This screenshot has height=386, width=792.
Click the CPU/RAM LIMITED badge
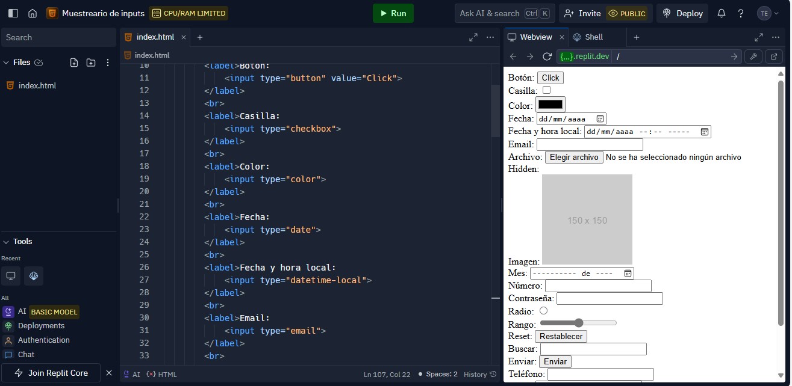tap(189, 13)
